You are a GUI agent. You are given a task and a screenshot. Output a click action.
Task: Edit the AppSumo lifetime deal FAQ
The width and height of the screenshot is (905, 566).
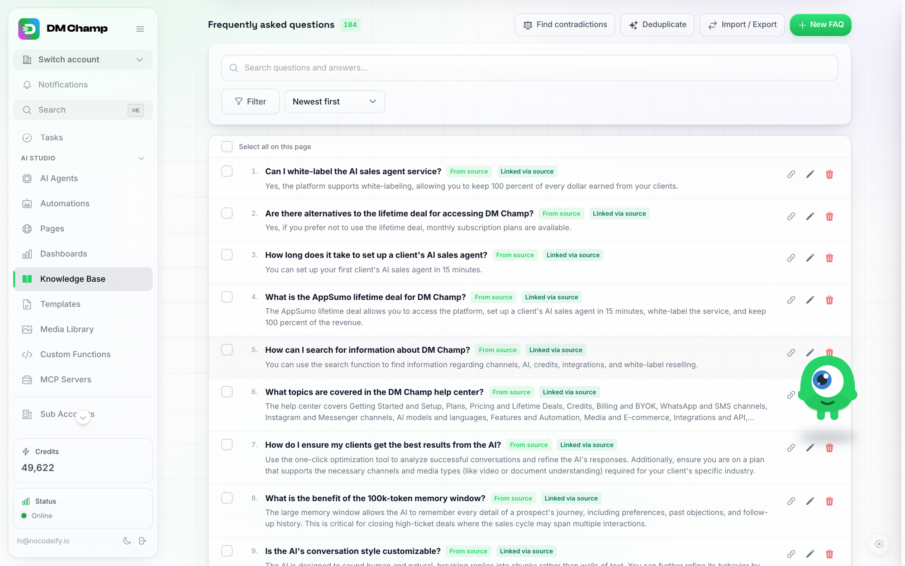click(x=810, y=300)
